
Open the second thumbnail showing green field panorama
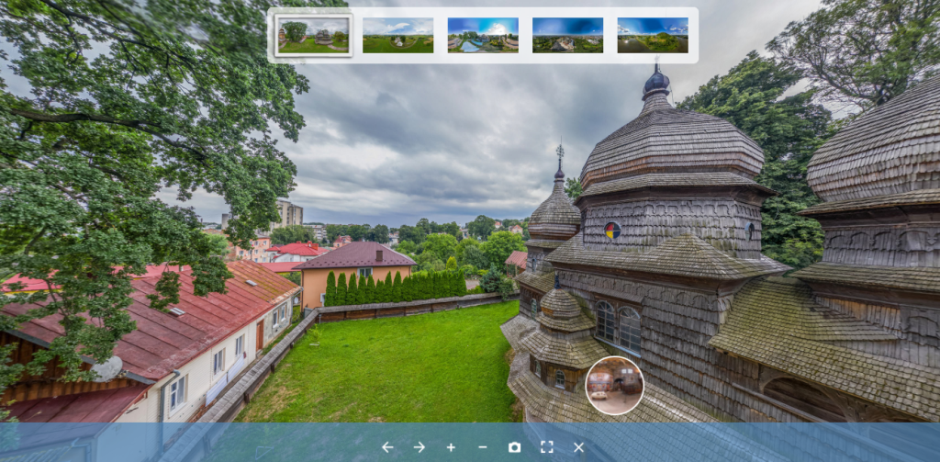tap(398, 36)
